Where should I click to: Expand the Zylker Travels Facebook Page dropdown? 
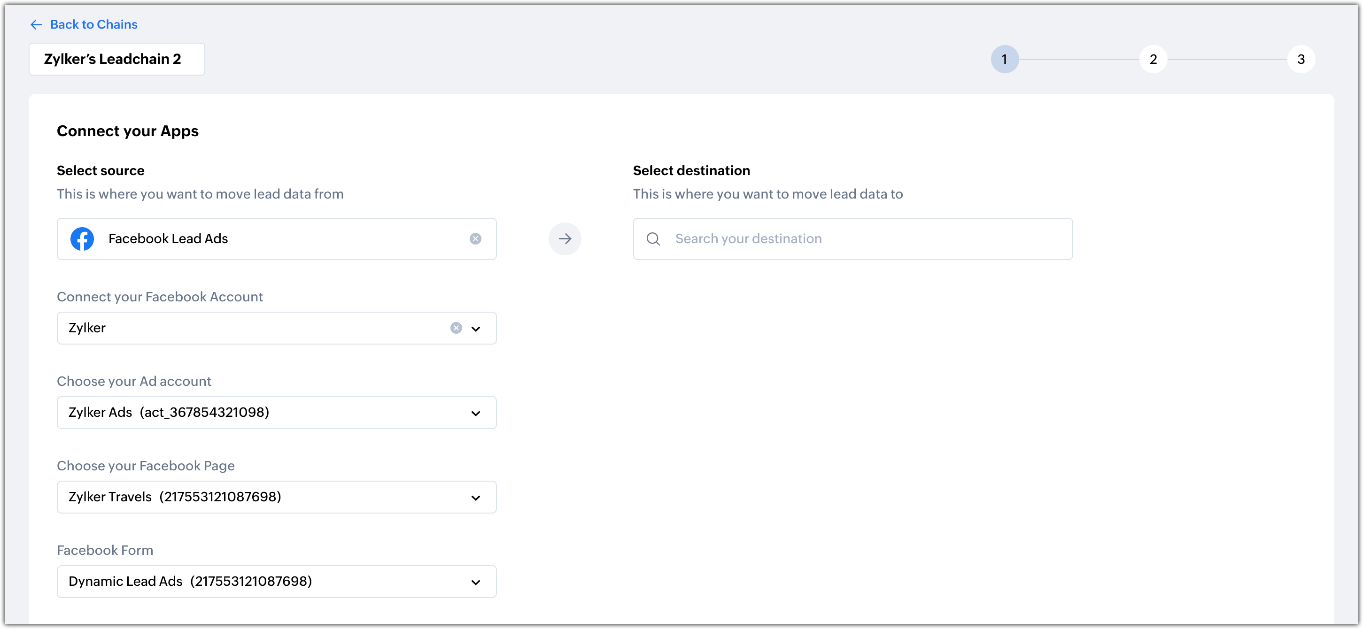tap(476, 497)
